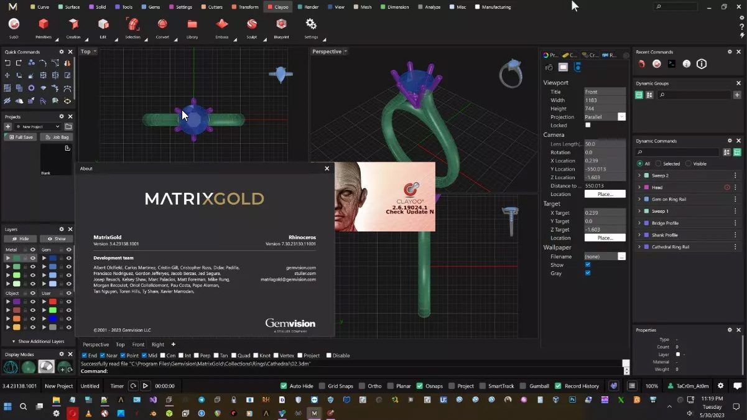Disable the Record History checkbox
This screenshot has height=420, width=747.
(558, 386)
